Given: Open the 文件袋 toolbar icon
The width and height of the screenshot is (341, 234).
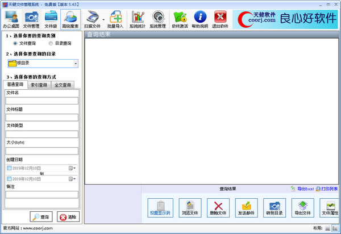Looking at the screenshot, I should coord(51,19).
